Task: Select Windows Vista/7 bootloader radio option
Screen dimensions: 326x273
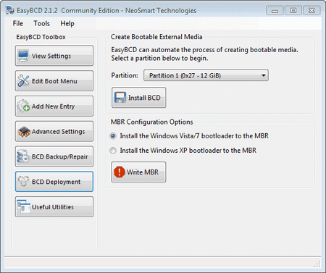Action: coord(113,136)
